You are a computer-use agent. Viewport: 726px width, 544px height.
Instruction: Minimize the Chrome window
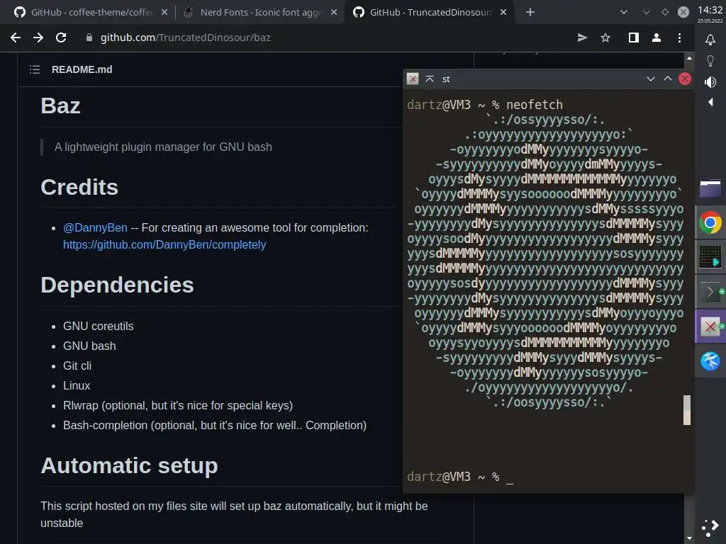647,13
